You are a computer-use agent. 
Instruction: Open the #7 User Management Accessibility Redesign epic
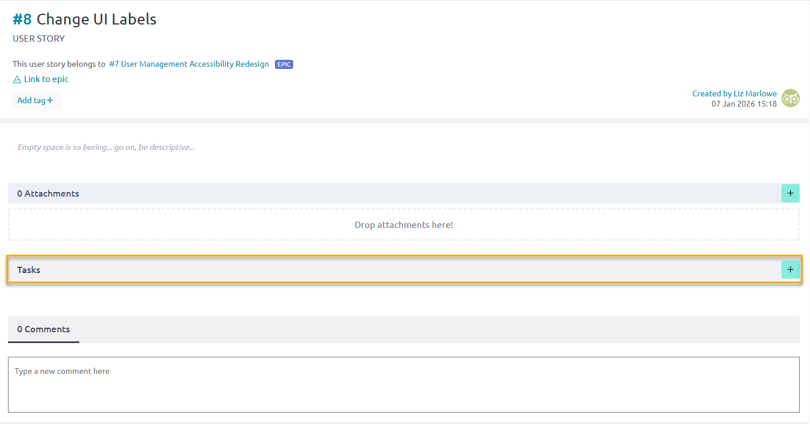188,64
